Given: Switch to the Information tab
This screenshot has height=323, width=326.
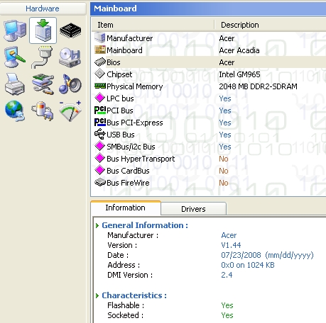Looking at the screenshot, I should pyautogui.click(x=126, y=208).
